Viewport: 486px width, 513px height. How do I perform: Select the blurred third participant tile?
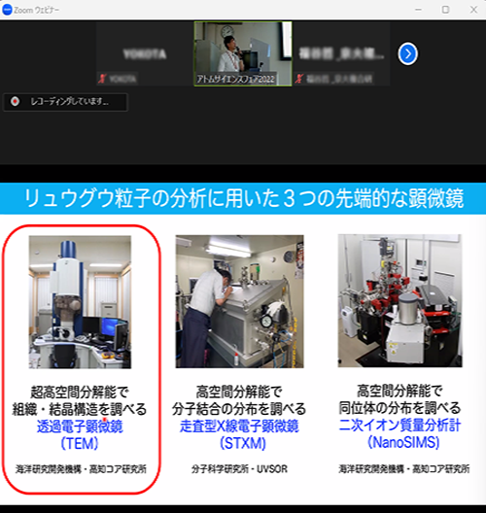(x=341, y=53)
